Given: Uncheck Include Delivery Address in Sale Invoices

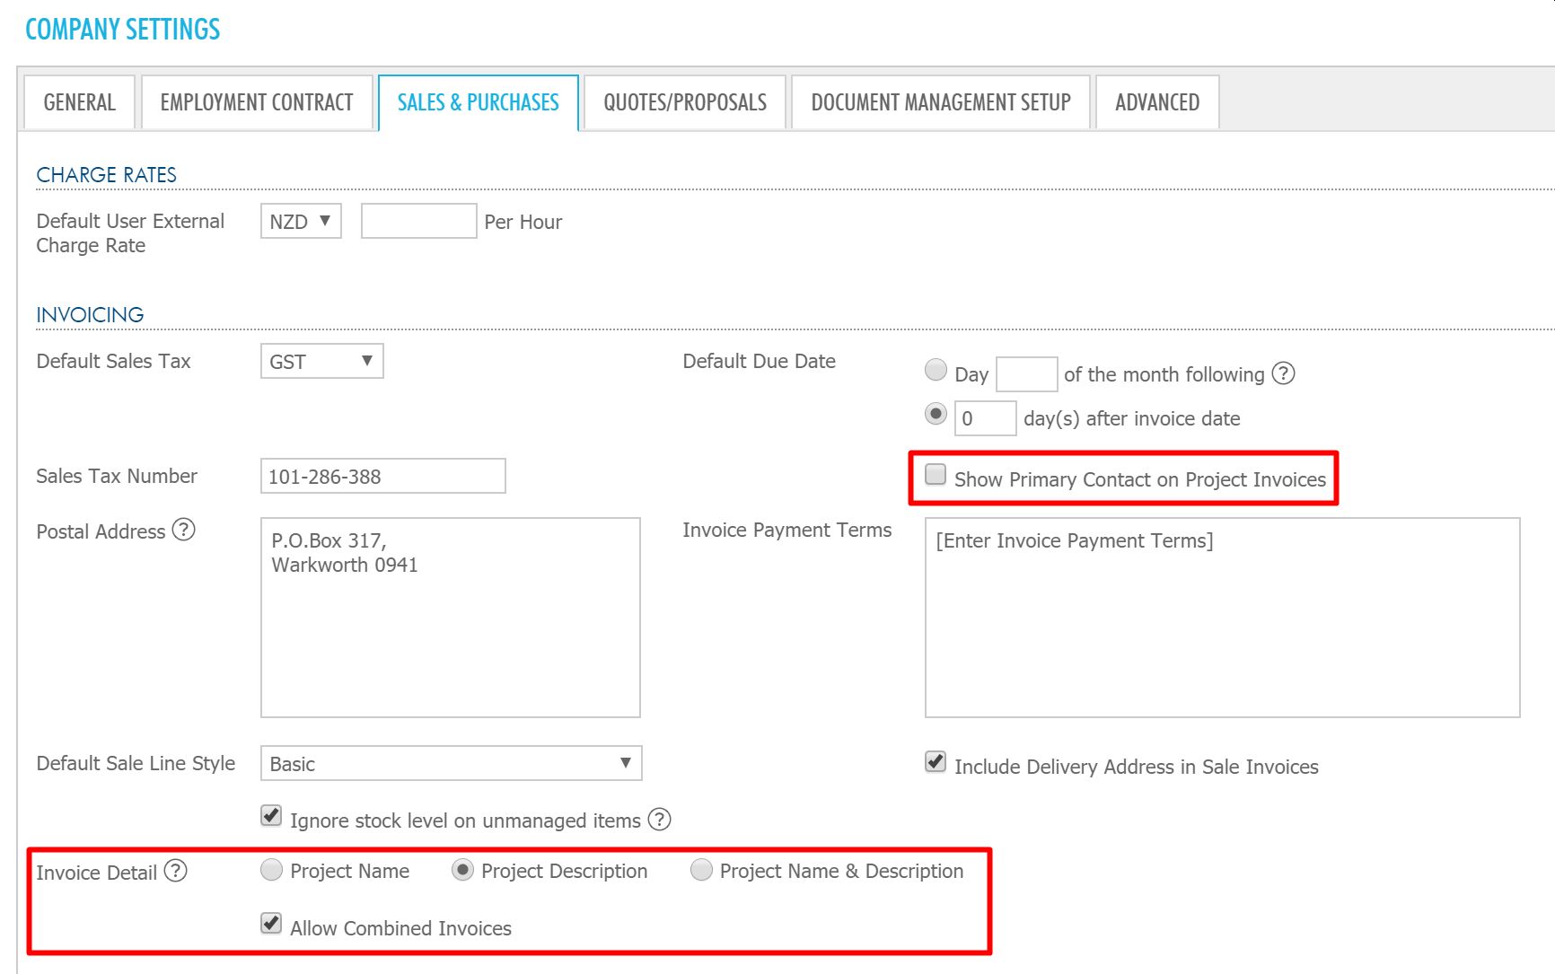Looking at the screenshot, I should pos(936,763).
